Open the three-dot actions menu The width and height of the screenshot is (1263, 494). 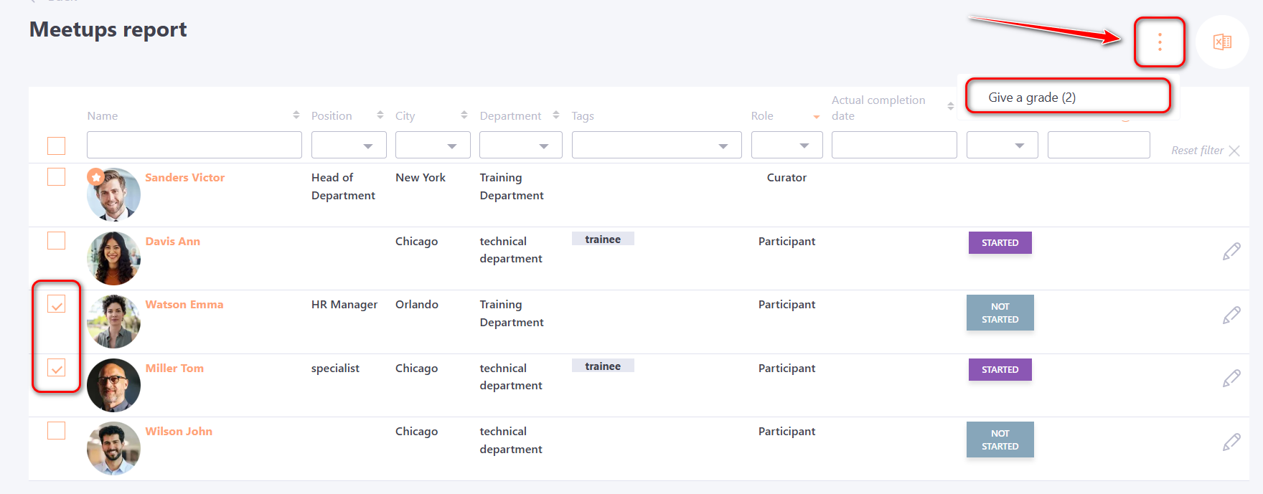click(1159, 42)
